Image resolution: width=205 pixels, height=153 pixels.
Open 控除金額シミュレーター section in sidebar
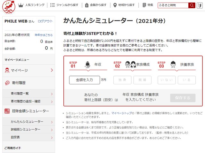point(29,111)
